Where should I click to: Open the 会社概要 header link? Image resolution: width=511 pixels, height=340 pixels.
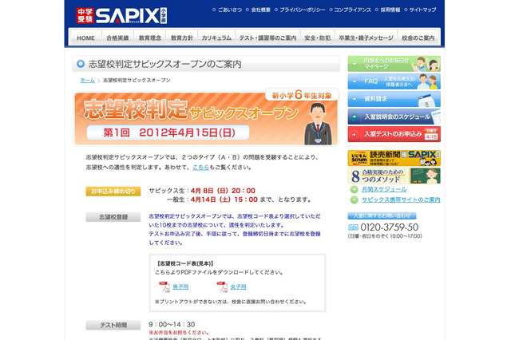(261, 10)
